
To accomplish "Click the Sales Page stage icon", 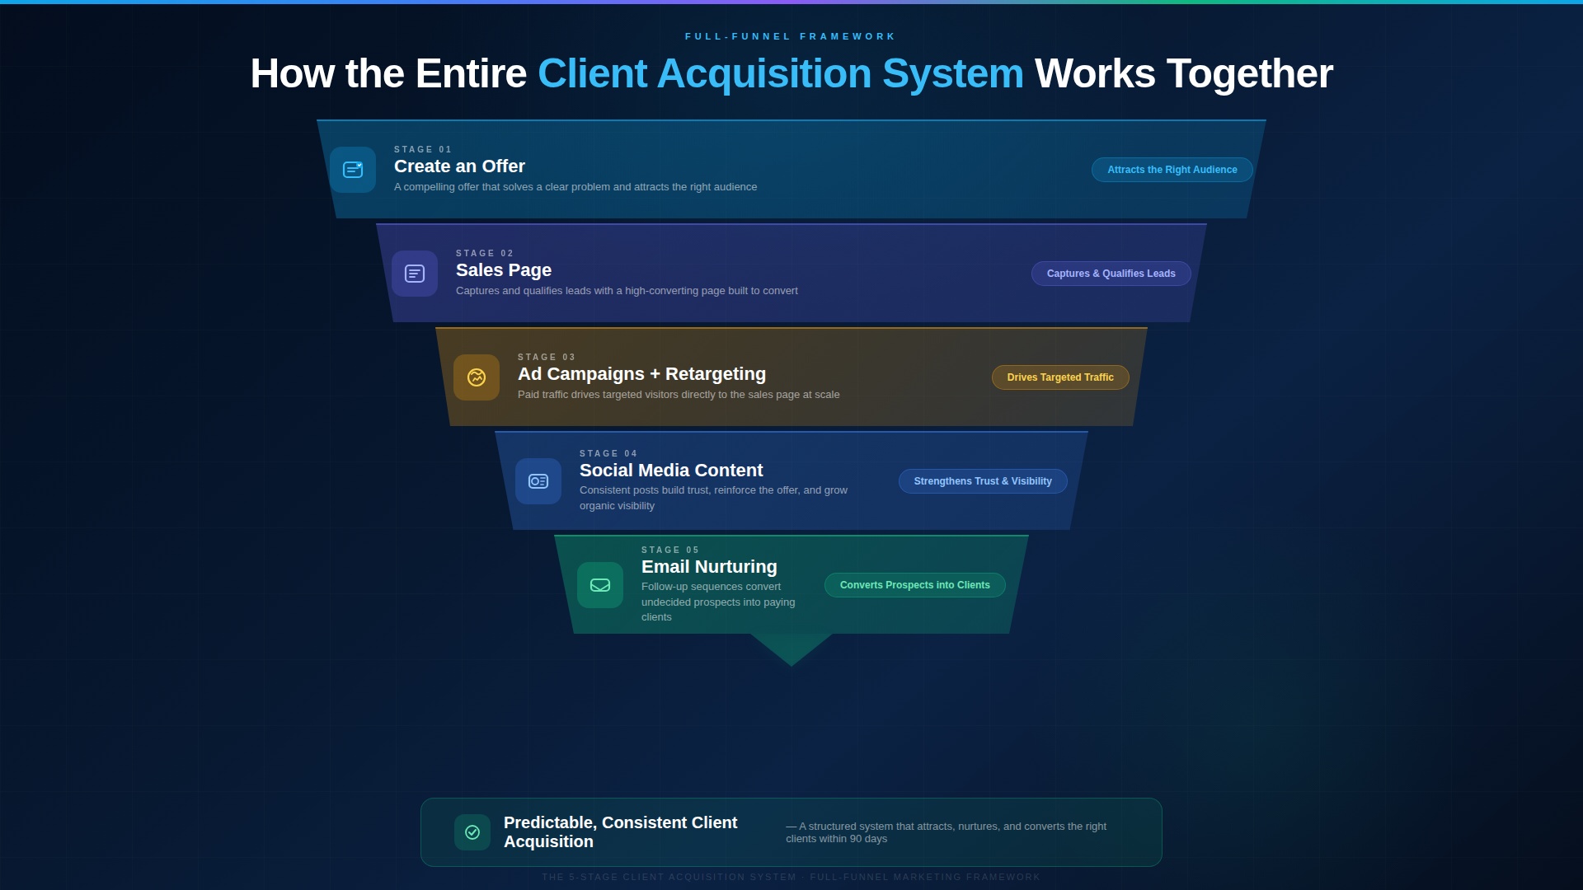I will 415,274.
